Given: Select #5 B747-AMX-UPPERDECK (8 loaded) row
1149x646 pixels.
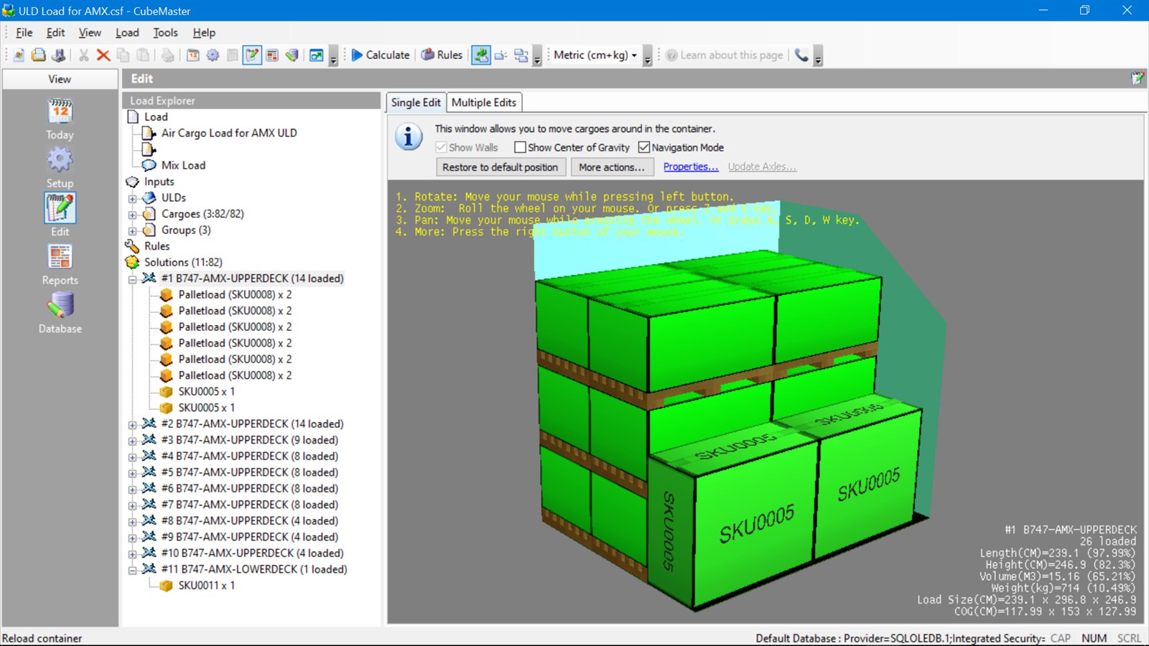Looking at the screenshot, I should click(249, 472).
